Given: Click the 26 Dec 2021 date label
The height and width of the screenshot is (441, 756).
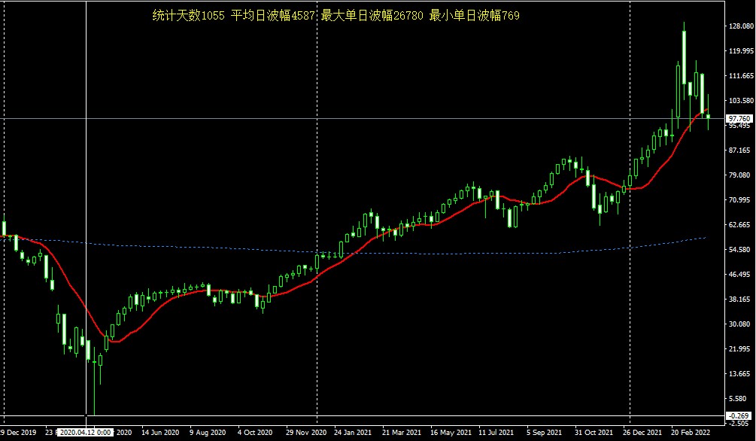Looking at the screenshot, I should click(x=642, y=433).
